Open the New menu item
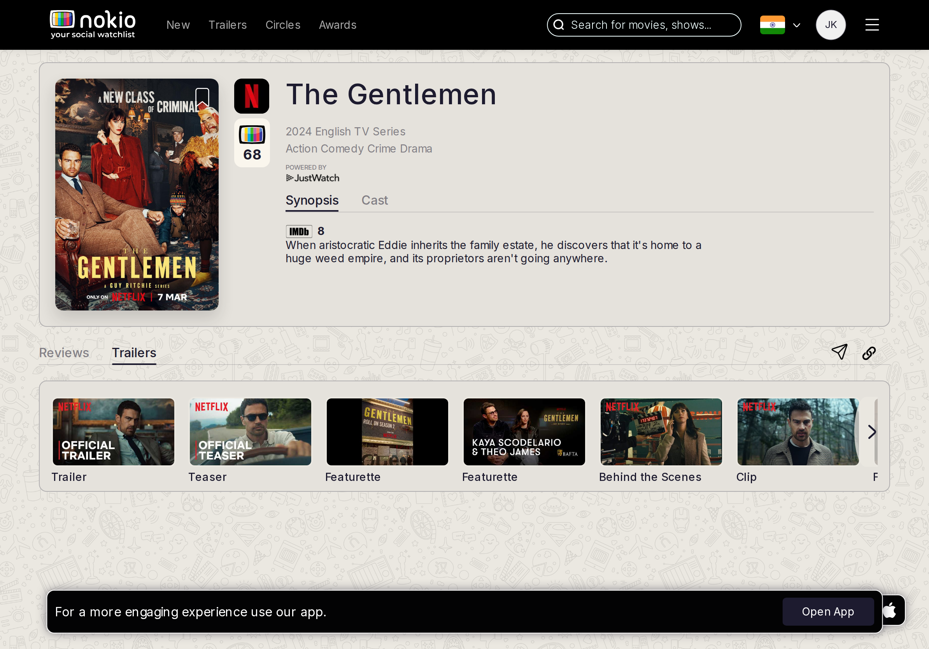The height and width of the screenshot is (649, 929). point(178,25)
